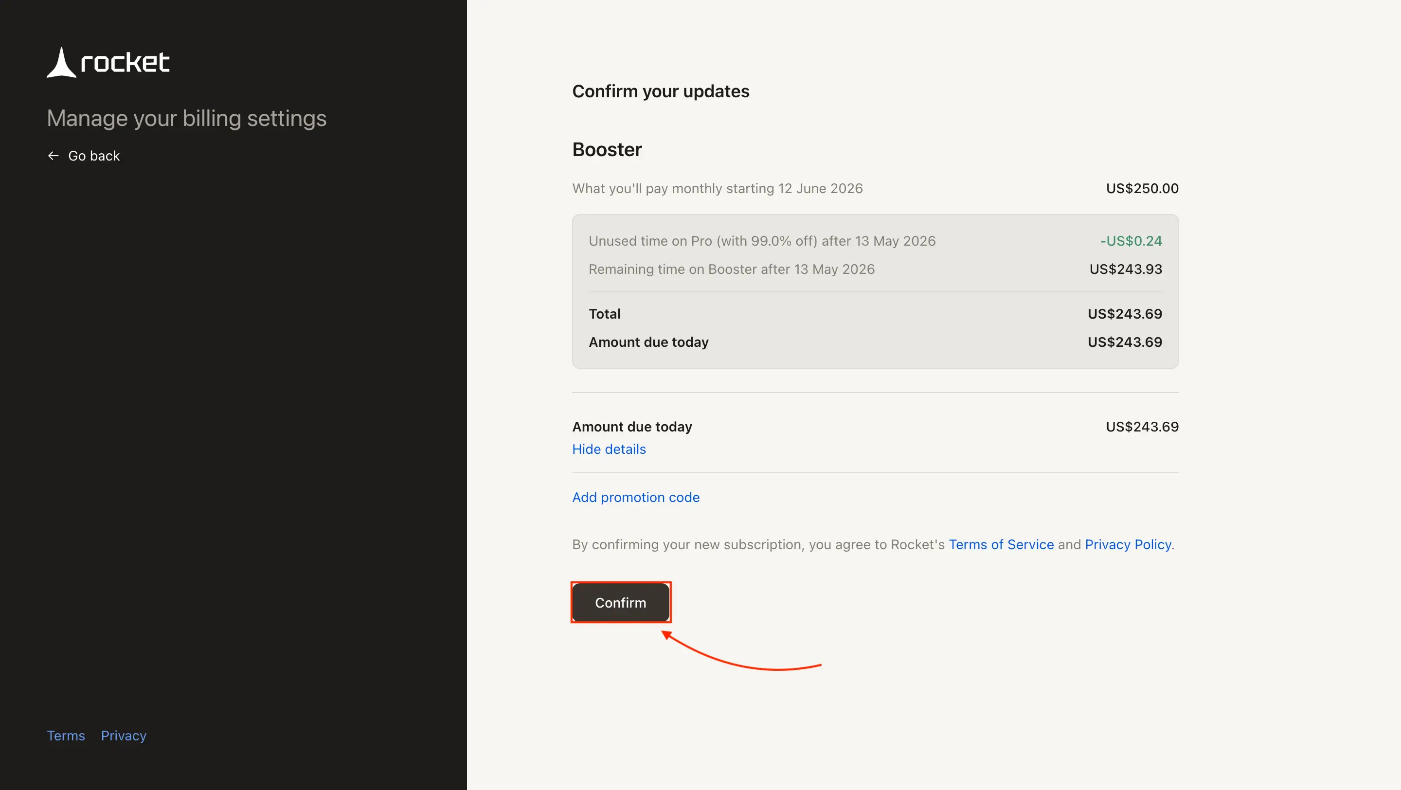The height and width of the screenshot is (790, 1401).
Task: Open Privacy in the footer
Action: pos(124,736)
